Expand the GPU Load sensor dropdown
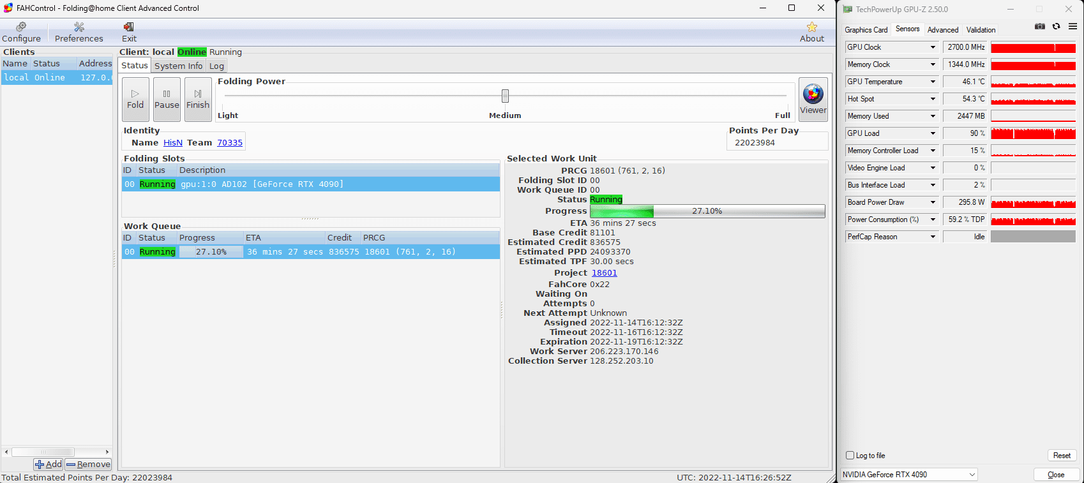Image resolution: width=1084 pixels, height=483 pixels. (933, 133)
